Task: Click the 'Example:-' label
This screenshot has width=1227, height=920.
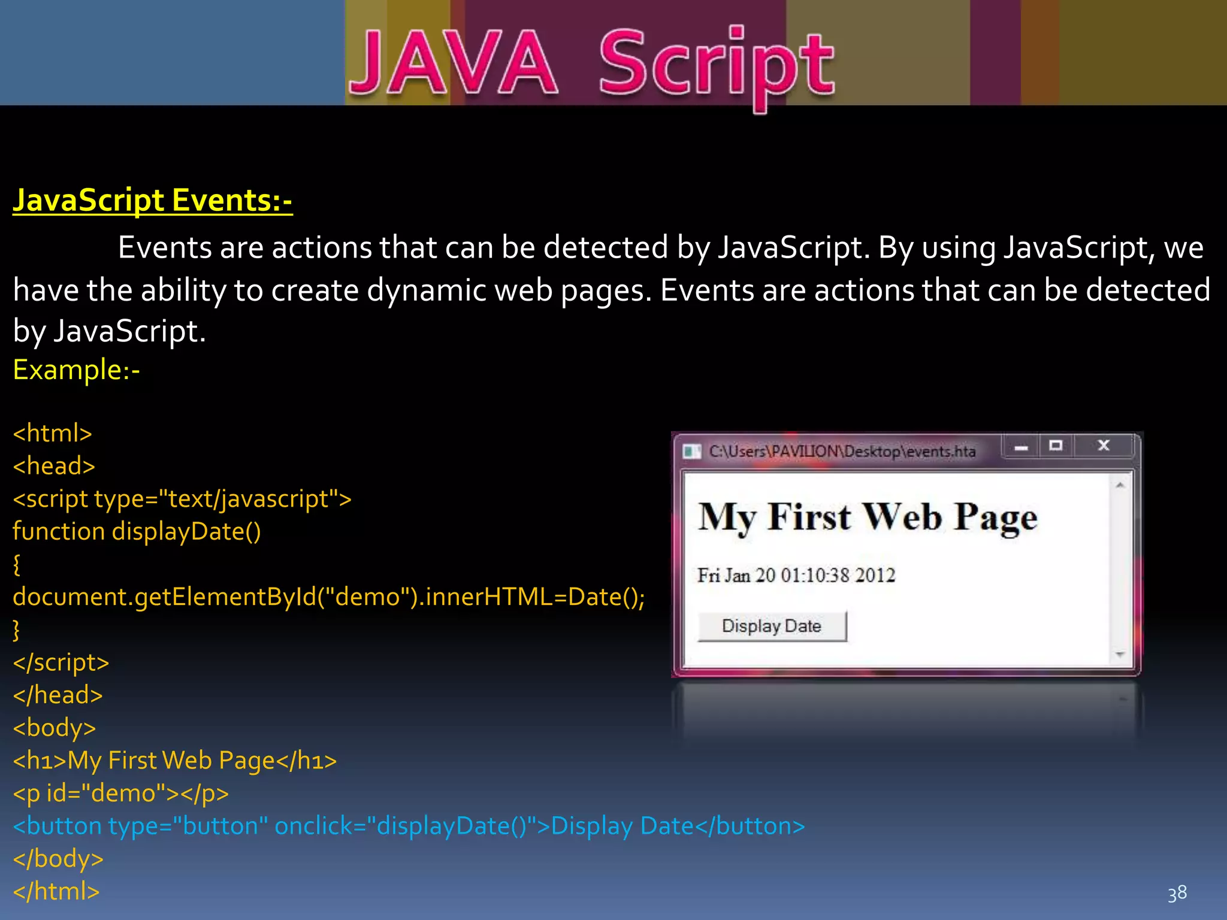Action: coord(77,370)
